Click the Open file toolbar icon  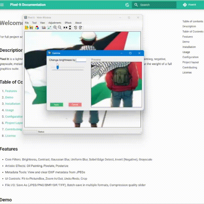(27, 27)
